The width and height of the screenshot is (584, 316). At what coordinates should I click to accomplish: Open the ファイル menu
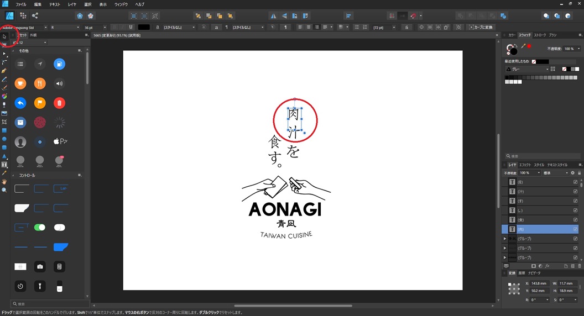click(x=21, y=4)
